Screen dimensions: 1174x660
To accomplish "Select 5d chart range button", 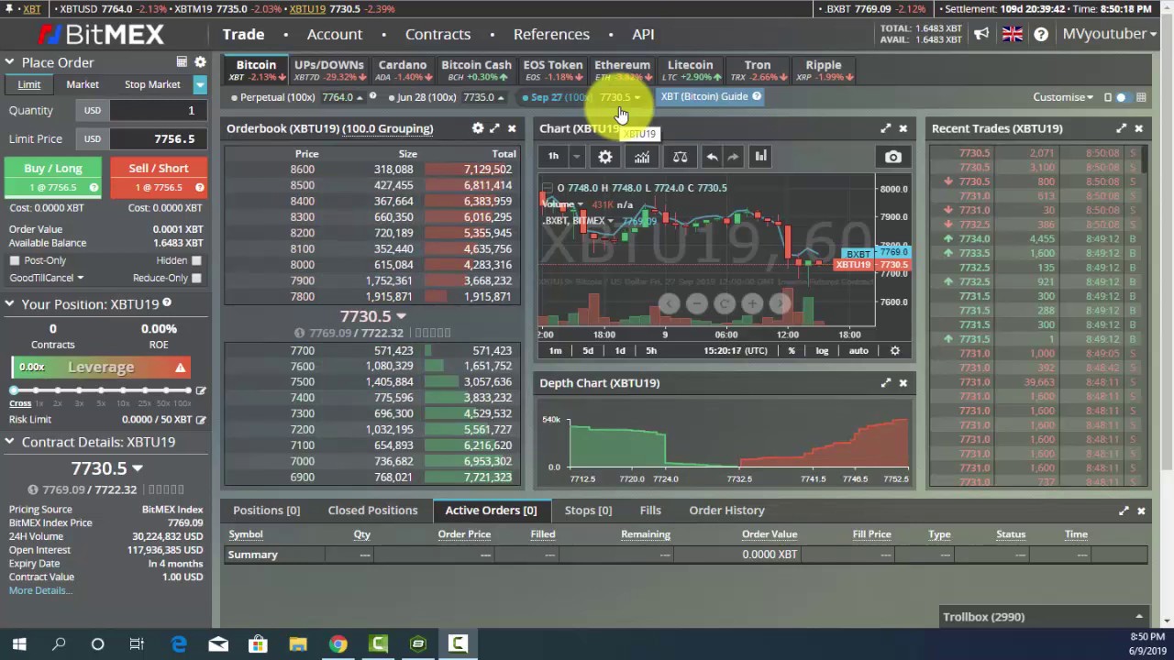I will coord(588,350).
